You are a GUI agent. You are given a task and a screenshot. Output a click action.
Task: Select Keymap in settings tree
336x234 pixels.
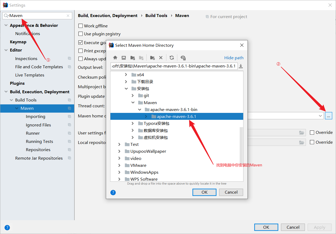pos(18,42)
